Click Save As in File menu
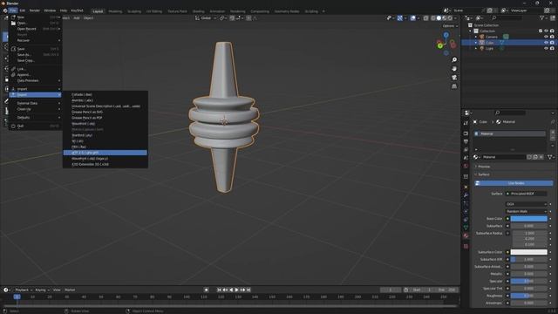The width and height of the screenshot is (558, 314). tap(35, 54)
